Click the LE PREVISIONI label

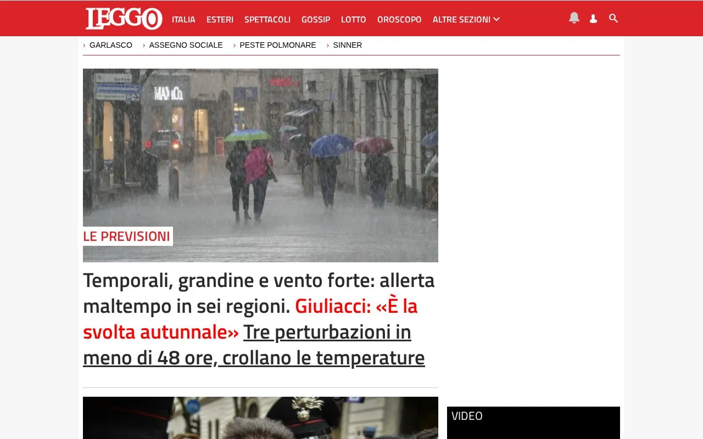[127, 237]
